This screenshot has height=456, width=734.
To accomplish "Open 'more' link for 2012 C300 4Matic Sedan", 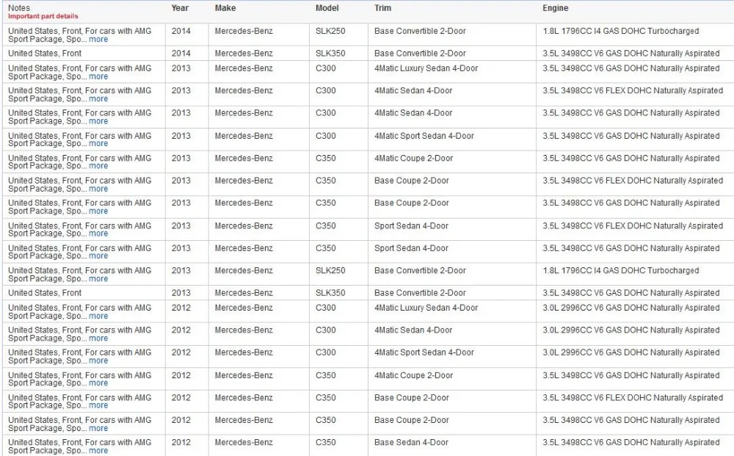I will click(x=98, y=339).
